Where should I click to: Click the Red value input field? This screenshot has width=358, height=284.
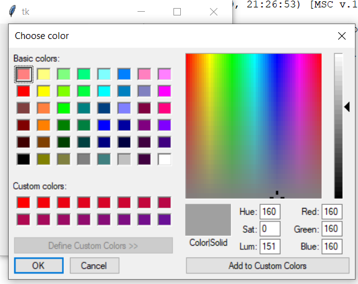tap(332, 212)
